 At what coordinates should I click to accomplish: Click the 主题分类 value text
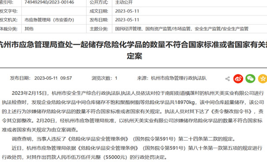[x=182, y=29]
